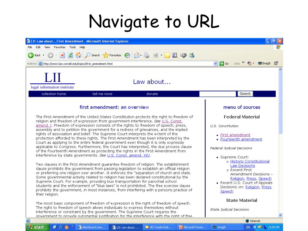Click the Research books icon in toolbar

(x=175, y=55)
